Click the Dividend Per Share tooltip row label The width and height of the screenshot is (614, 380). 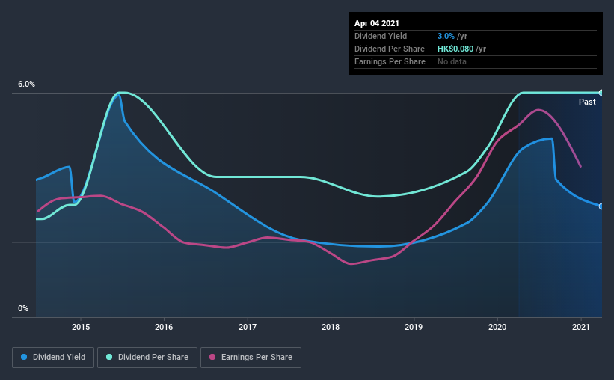(x=389, y=49)
